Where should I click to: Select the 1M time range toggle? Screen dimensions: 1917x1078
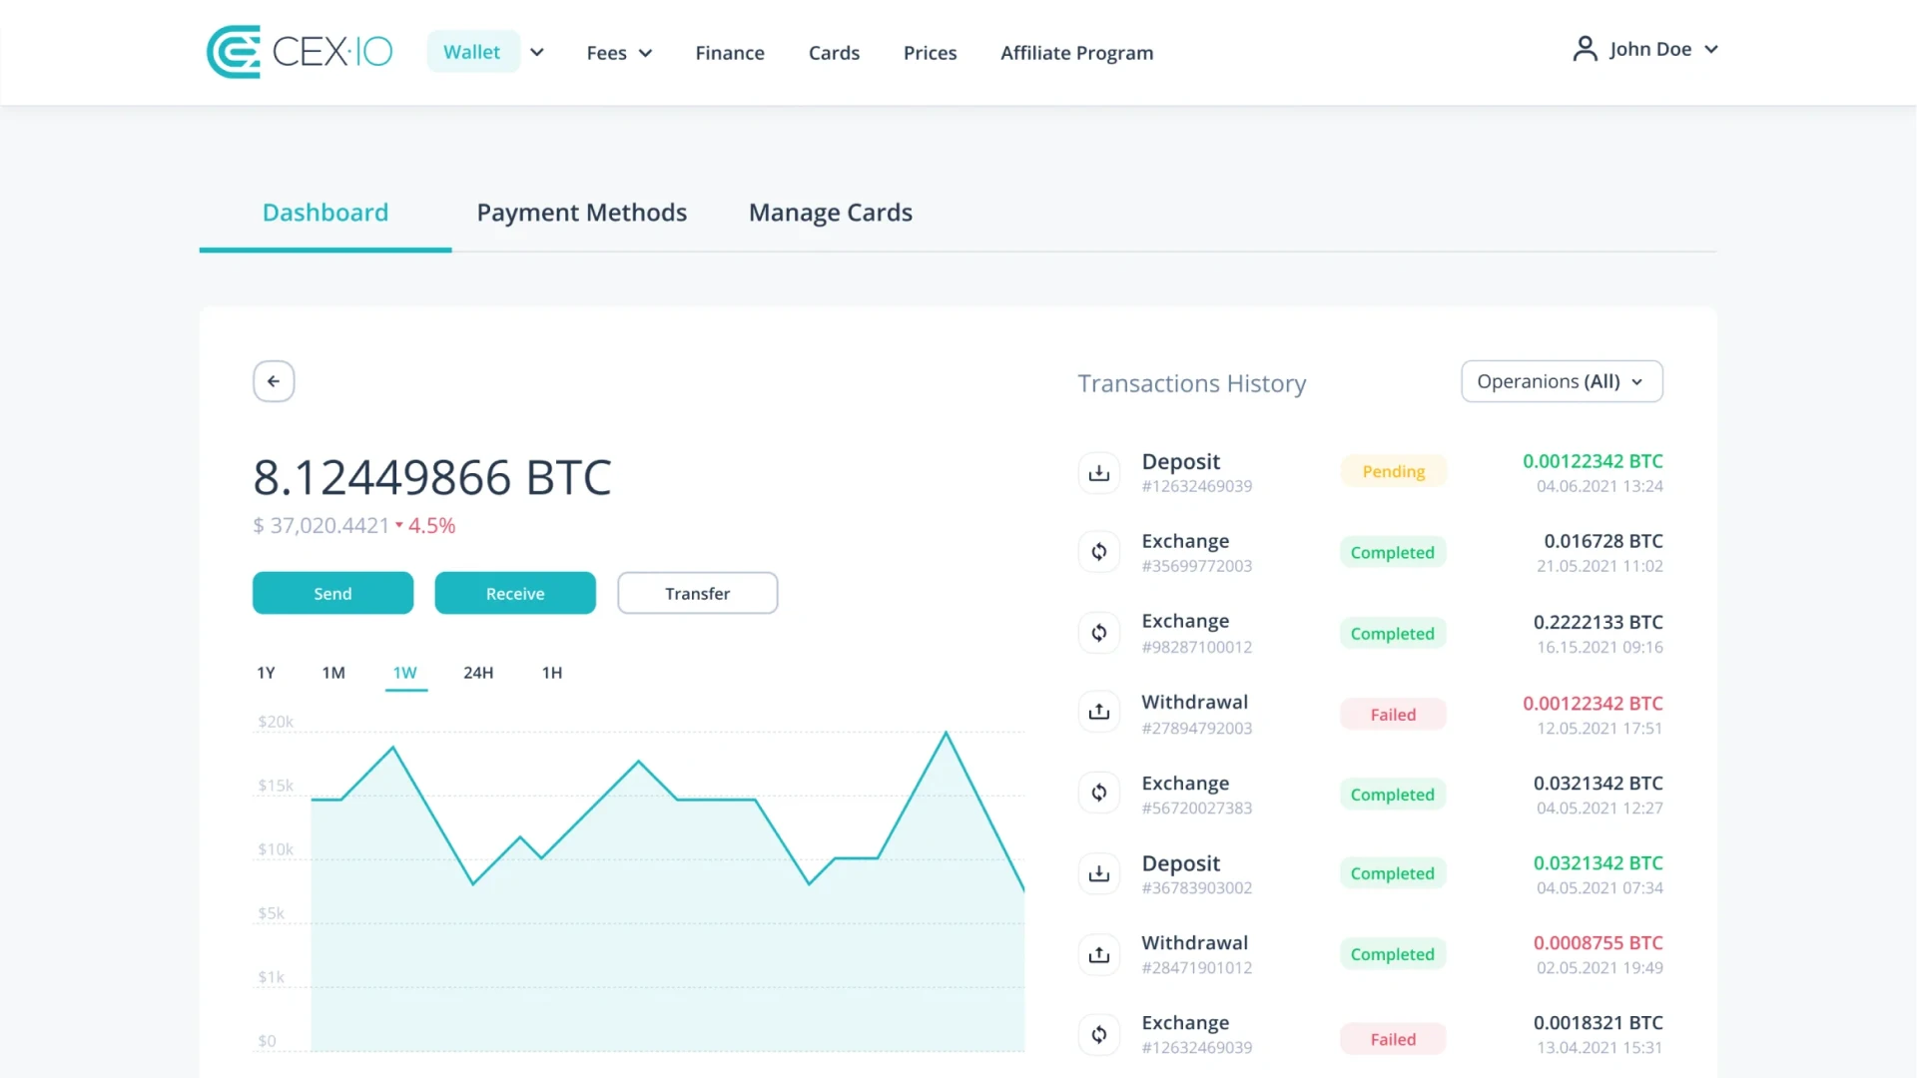(x=333, y=673)
